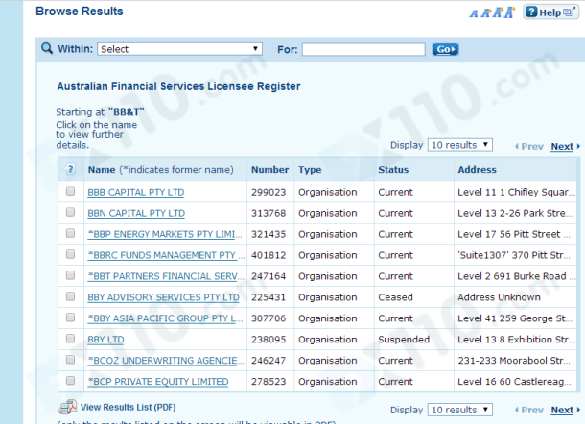Screen dimensions: 585x424
Task: Open the bottom Display 10 results dropdown
Action: [460, 410]
